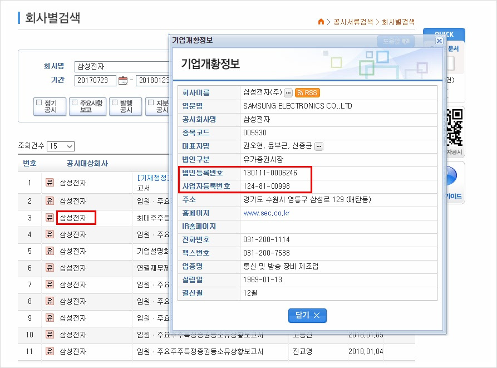Click the 유 market icon in row 10
497x368 pixels.
pyautogui.click(x=50, y=335)
